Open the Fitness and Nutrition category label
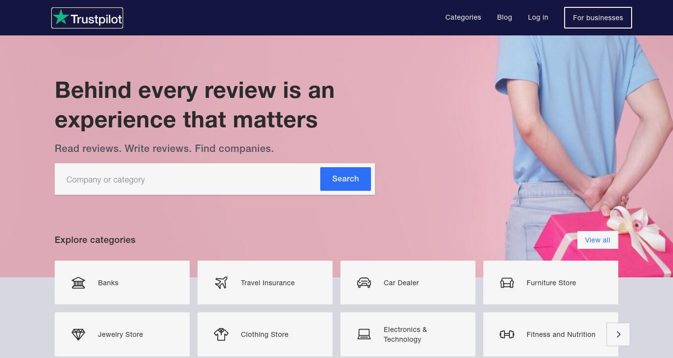Image resolution: width=673 pixels, height=358 pixels. point(561,334)
